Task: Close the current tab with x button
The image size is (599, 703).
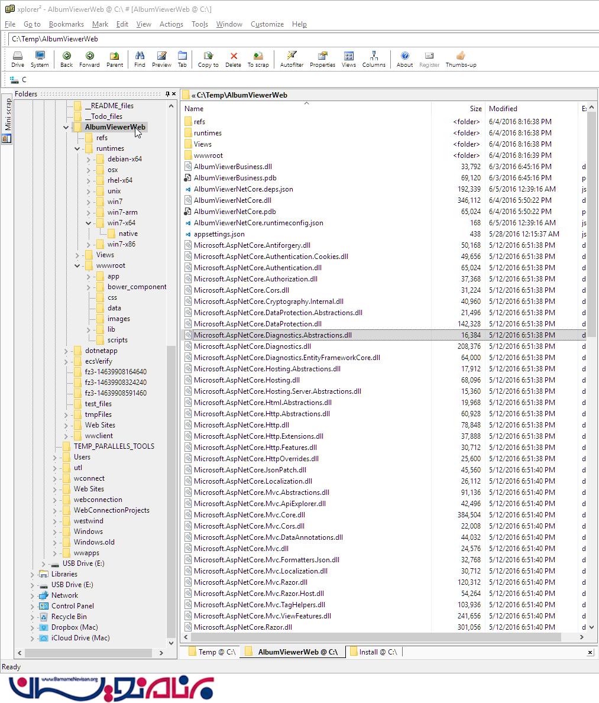Action: coord(590,652)
